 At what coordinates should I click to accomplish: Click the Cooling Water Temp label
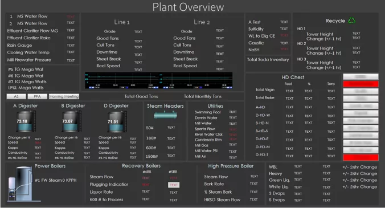pyautogui.click(x=28, y=52)
